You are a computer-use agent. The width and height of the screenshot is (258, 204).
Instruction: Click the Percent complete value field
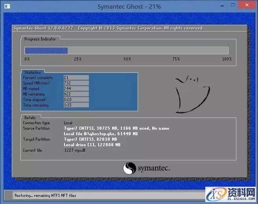point(76,78)
